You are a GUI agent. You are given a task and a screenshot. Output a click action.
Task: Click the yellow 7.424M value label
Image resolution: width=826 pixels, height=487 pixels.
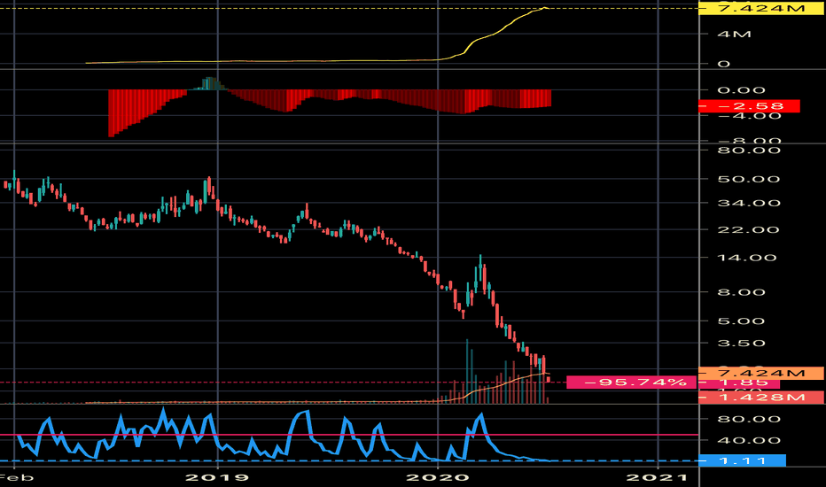pos(761,9)
